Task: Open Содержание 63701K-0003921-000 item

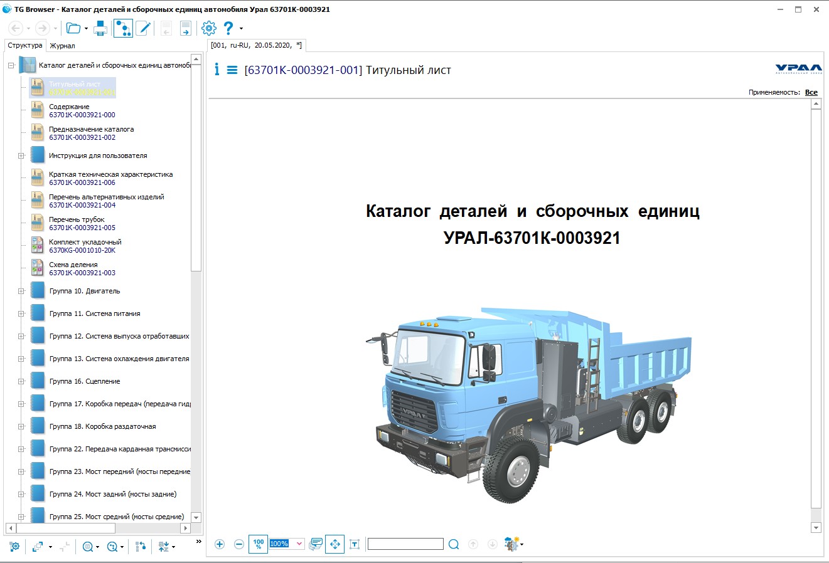Action: pos(82,110)
